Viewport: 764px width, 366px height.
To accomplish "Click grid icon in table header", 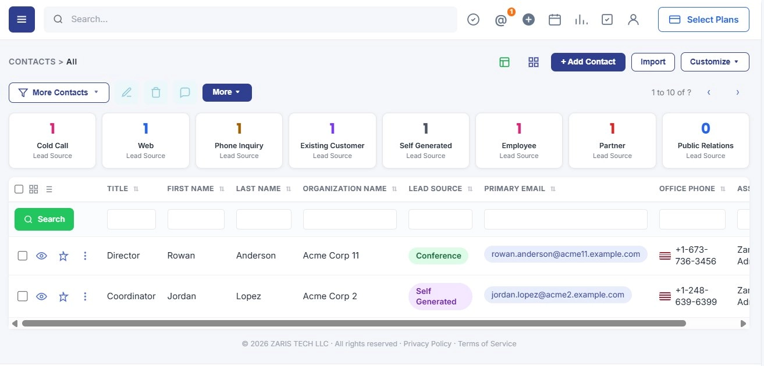I will 34,189.
